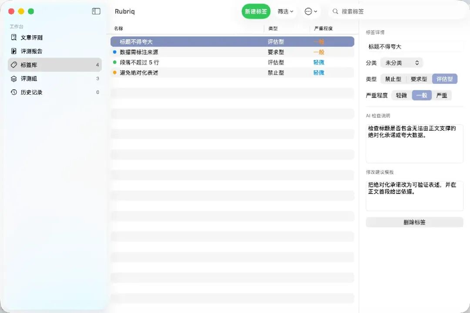Viewport: 470px width, 313px height.
Task: Set type to 要求型
Action: click(x=419, y=79)
